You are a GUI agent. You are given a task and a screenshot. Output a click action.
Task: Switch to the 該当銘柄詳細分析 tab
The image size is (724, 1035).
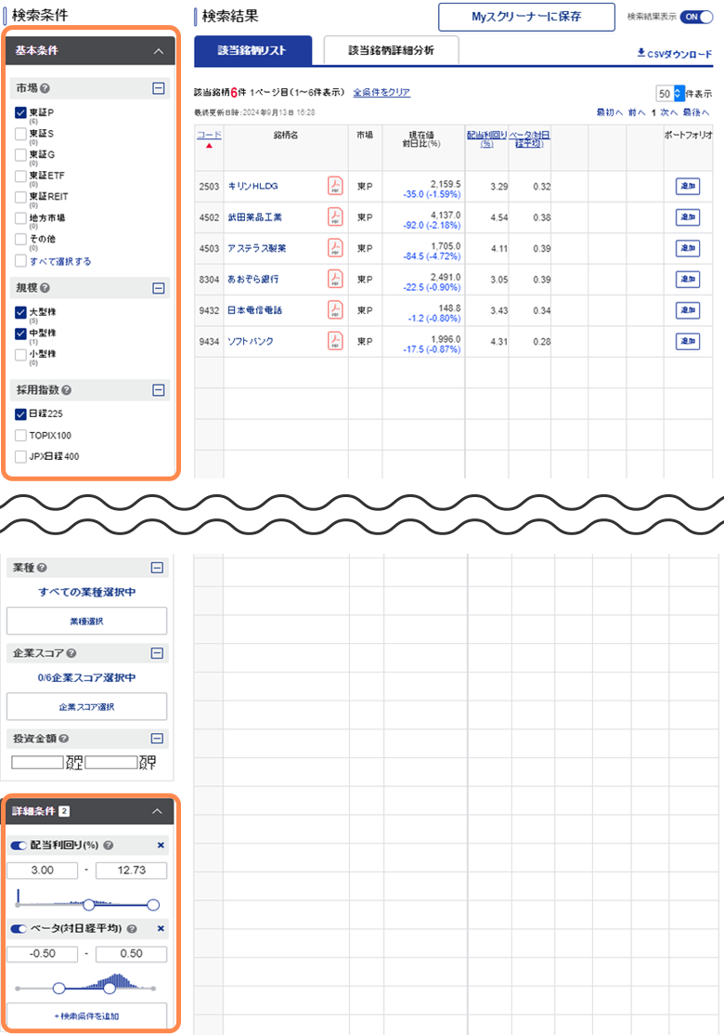[390, 51]
